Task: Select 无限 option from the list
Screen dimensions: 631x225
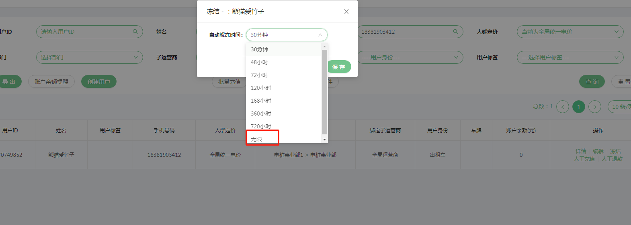Action: (257, 139)
